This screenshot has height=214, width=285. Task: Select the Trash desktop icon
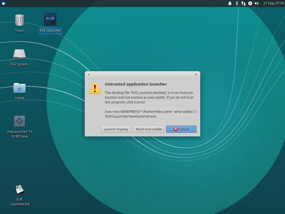[x=19, y=20]
